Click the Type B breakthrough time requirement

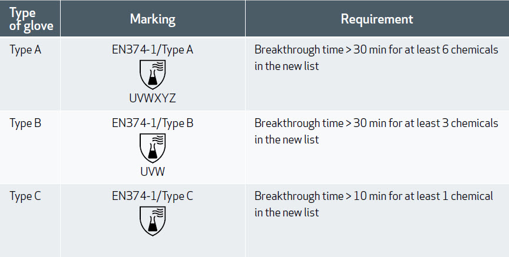[x=376, y=131]
